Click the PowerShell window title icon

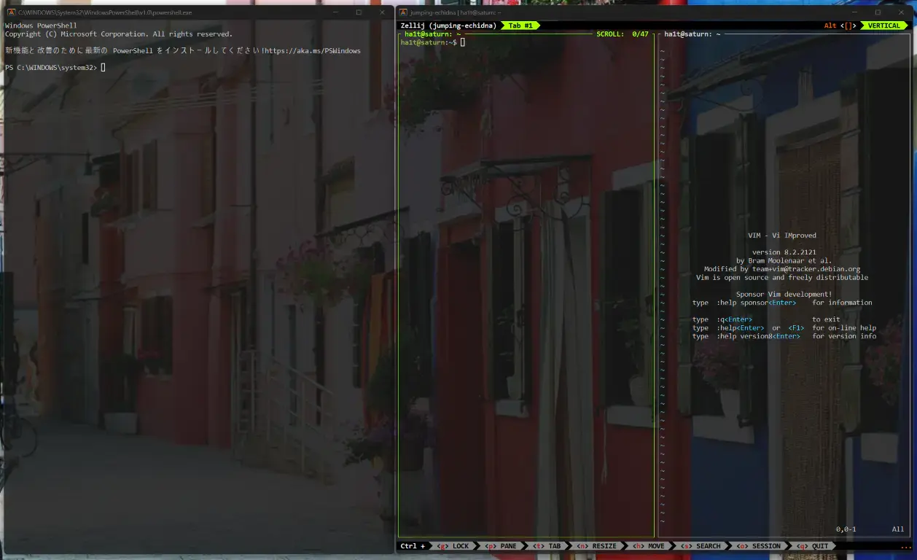tap(12, 12)
